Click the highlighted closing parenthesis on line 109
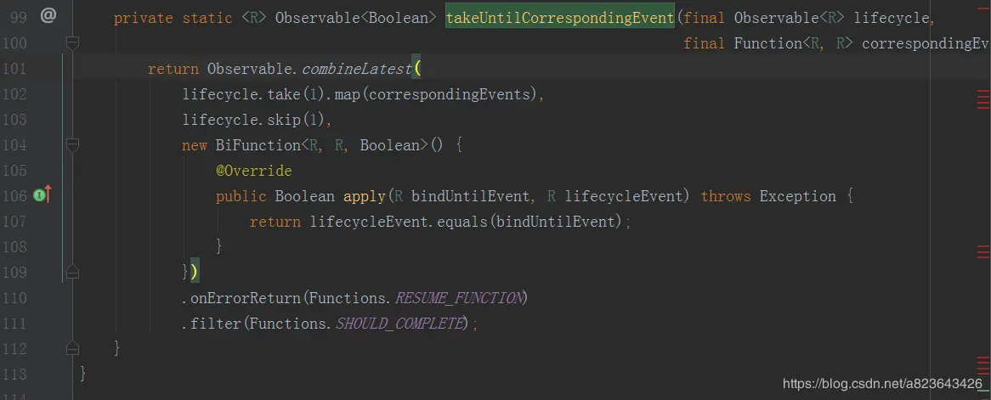The width and height of the screenshot is (991, 400). 194,273
